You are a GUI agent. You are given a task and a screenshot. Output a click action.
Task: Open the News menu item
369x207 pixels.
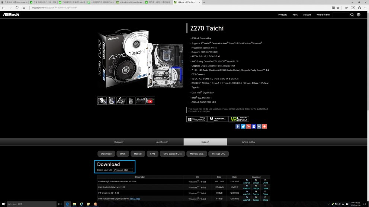tap(295, 14)
